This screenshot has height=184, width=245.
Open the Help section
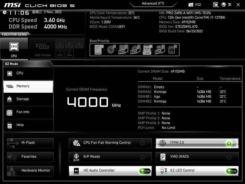(x=28, y=125)
